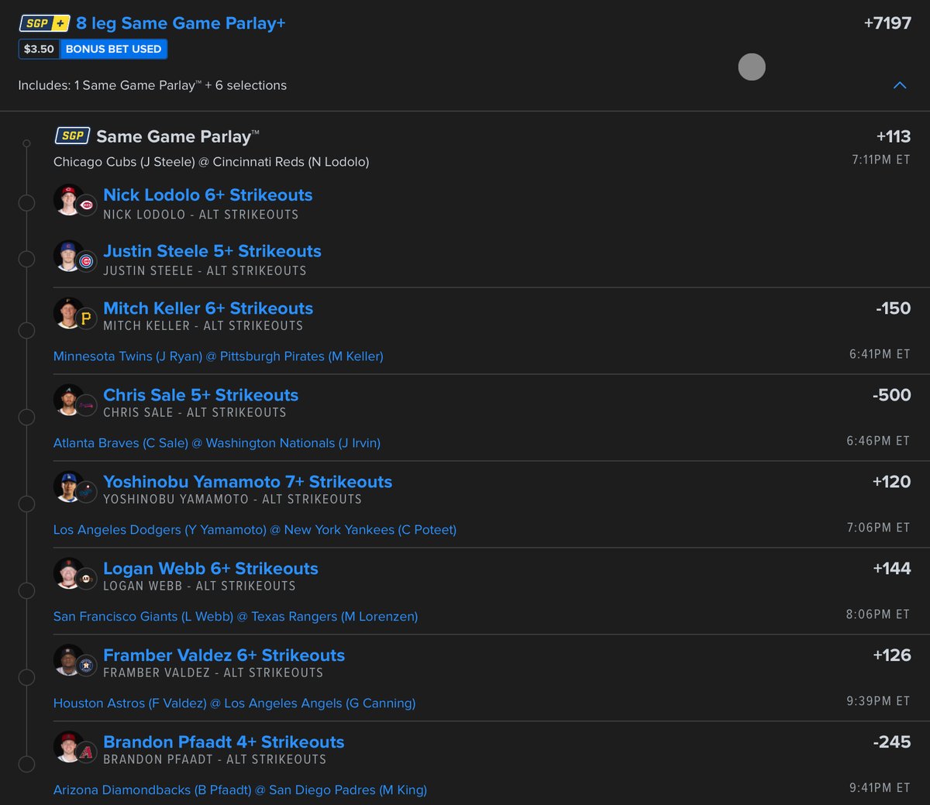The image size is (930, 805).
Task: Open Brandon Pfaadt 4+ Strikeouts selection
Action: pyautogui.click(x=224, y=742)
